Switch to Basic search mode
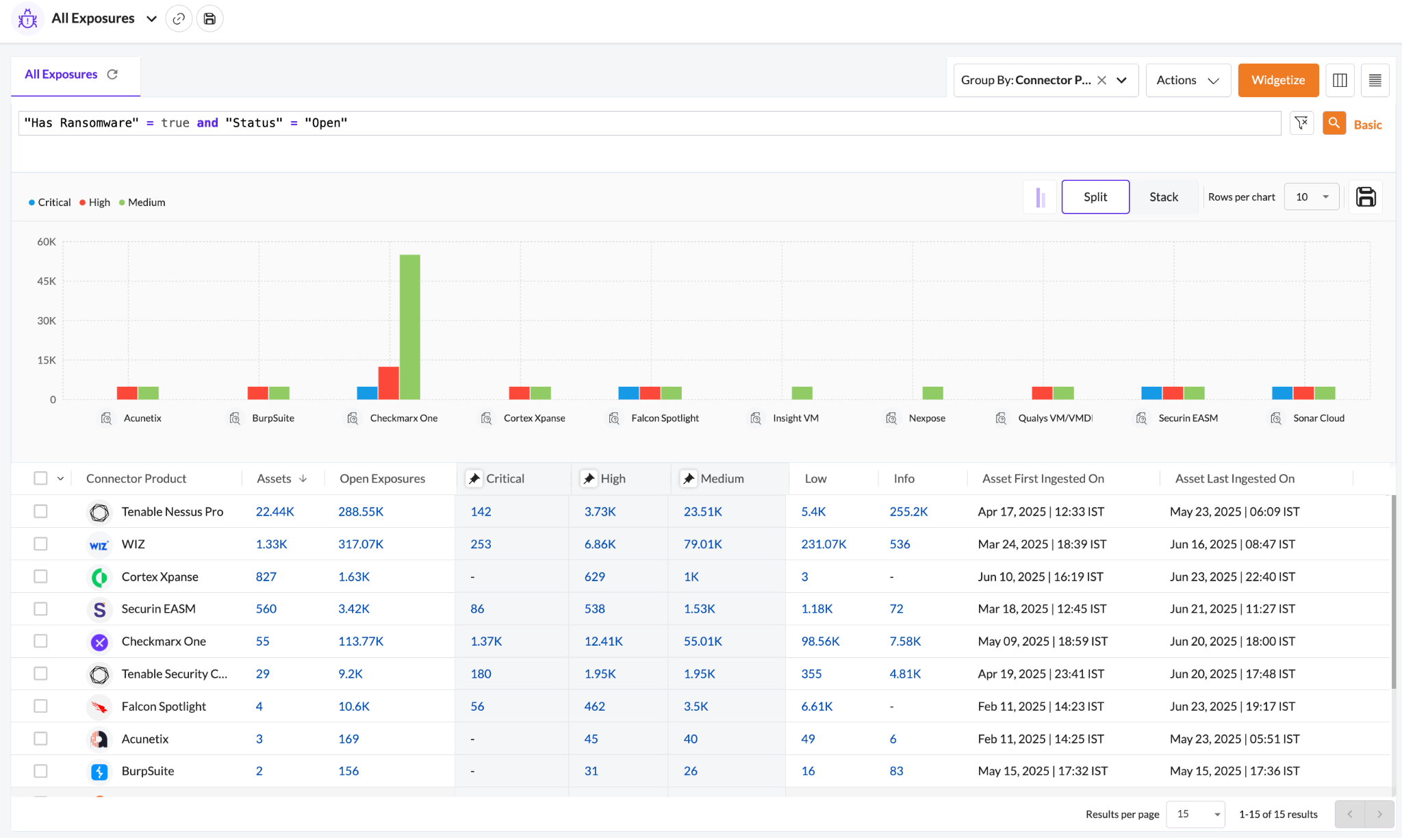The height and width of the screenshot is (838, 1402). [1367, 125]
